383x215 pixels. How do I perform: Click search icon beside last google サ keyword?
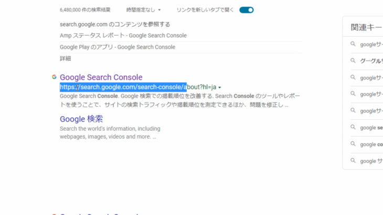pos(353,161)
